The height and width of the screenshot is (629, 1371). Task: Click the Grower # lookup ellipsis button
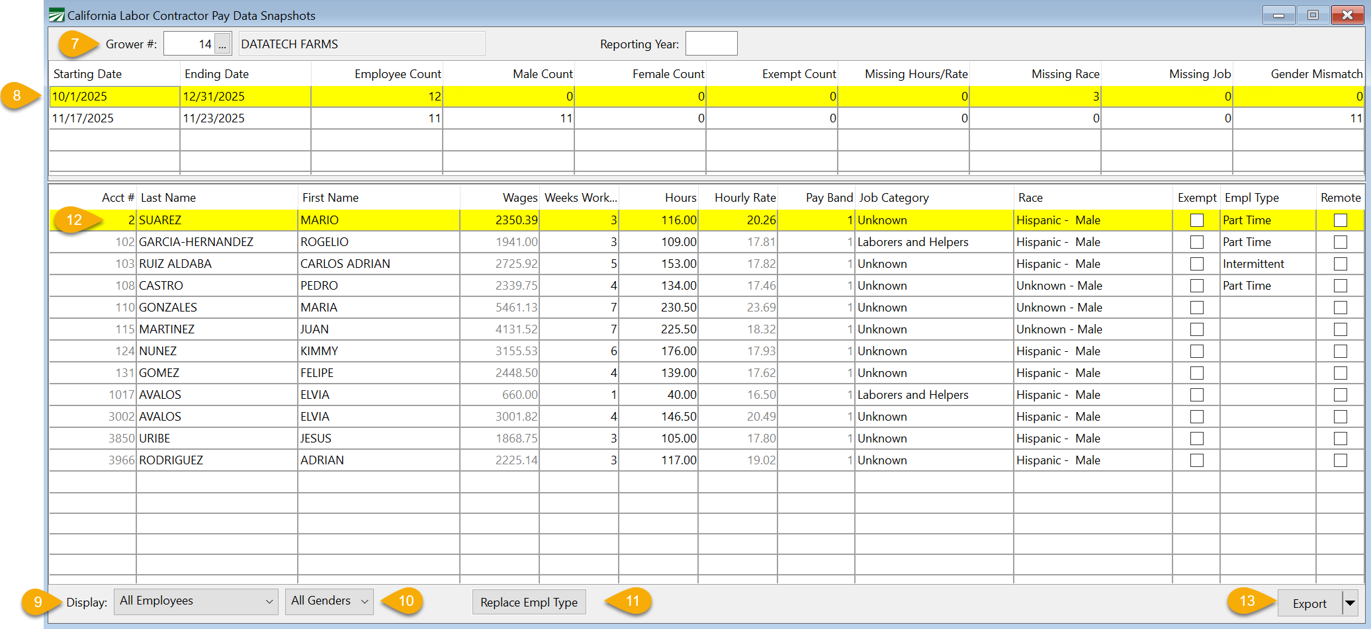[222, 44]
